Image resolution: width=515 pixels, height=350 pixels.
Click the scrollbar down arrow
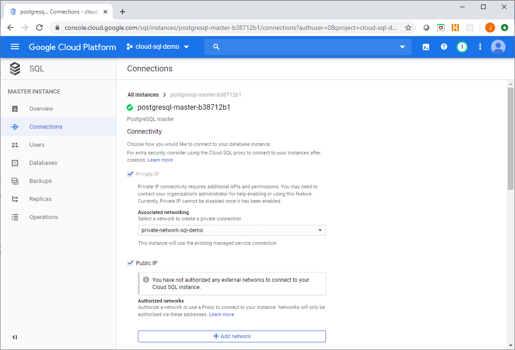click(x=510, y=345)
